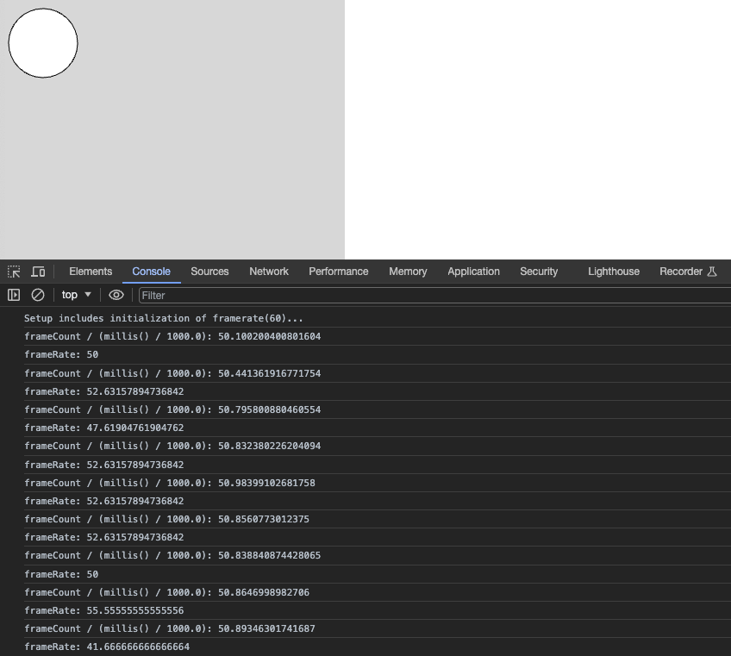Clear the console using the clear icon
Viewport: 731px width, 656px height.
click(x=36, y=295)
